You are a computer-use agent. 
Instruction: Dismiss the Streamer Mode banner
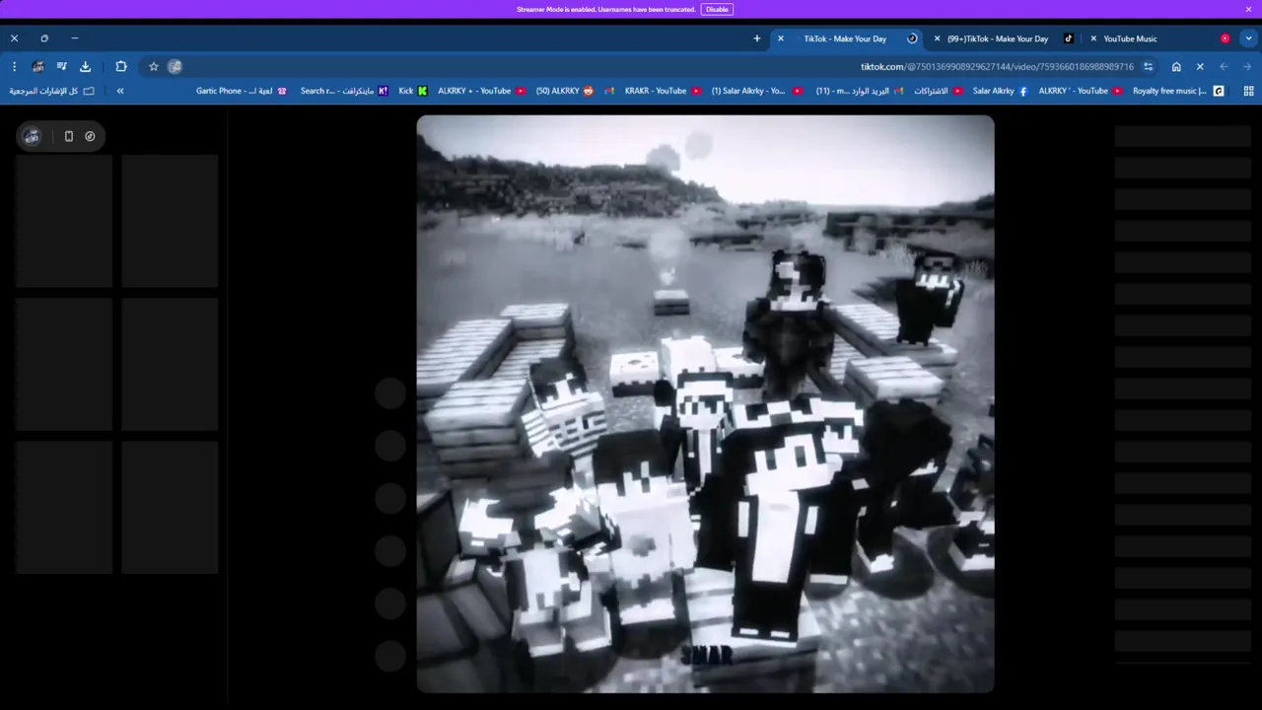pyautogui.click(x=1248, y=9)
